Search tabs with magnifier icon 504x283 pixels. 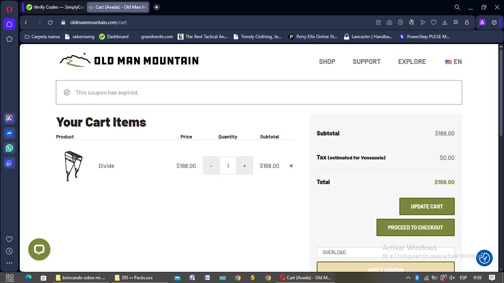click(x=457, y=7)
